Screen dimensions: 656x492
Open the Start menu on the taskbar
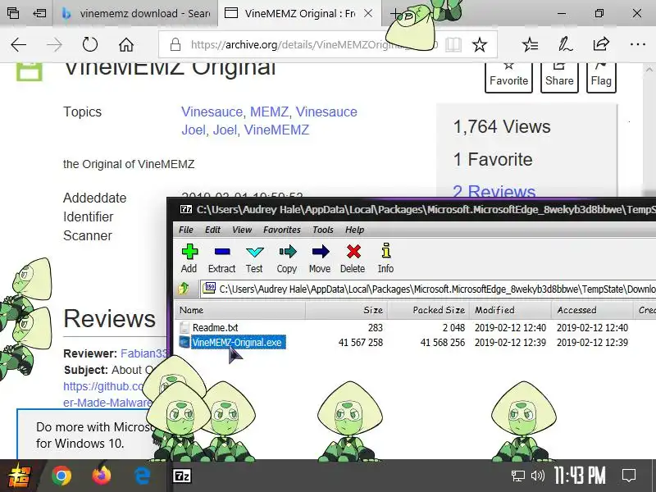20,476
